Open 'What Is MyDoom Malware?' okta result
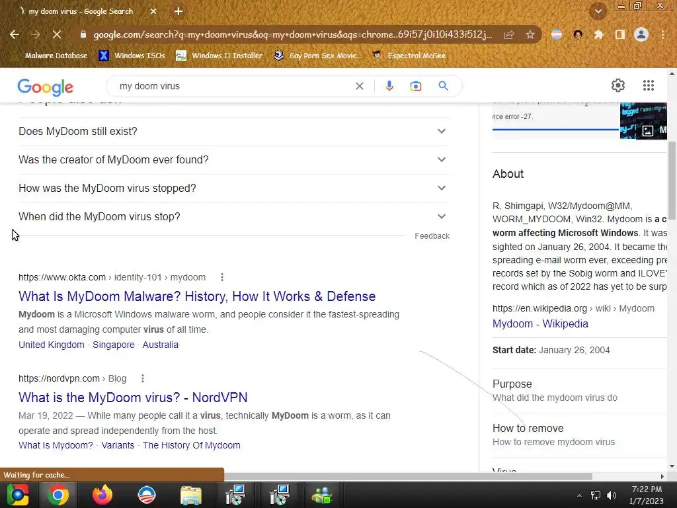The width and height of the screenshot is (677, 508). coord(197,296)
